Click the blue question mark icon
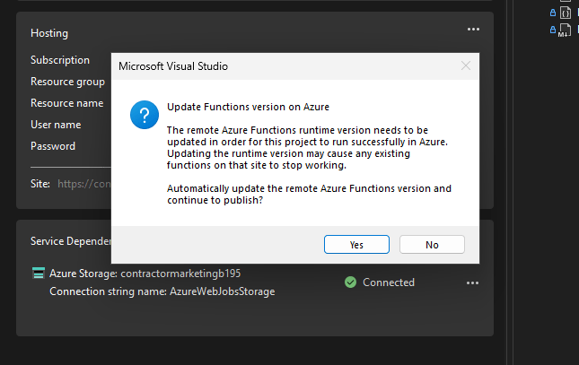This screenshot has height=365, width=579. [145, 115]
